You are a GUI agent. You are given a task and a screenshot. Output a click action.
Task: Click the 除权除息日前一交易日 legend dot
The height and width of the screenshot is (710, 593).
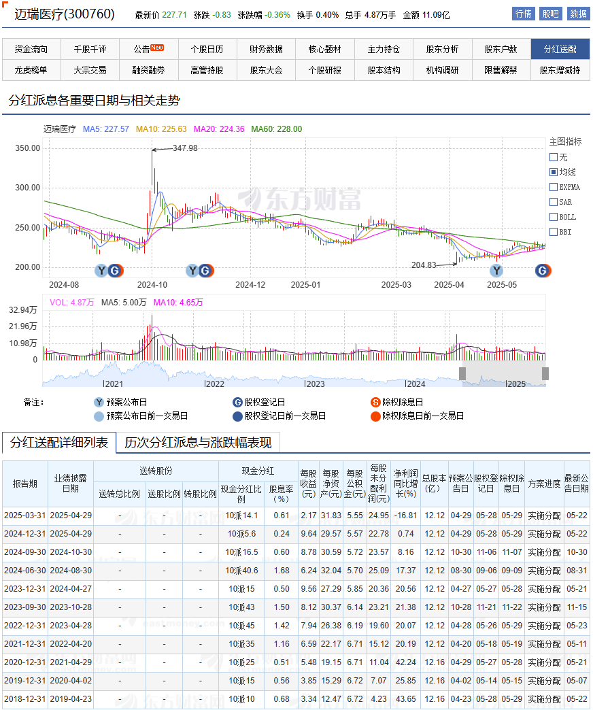[x=375, y=416]
